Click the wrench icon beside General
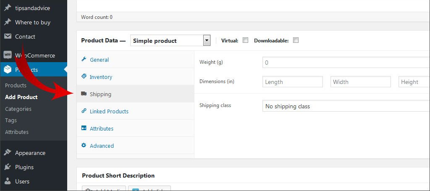 [84, 60]
